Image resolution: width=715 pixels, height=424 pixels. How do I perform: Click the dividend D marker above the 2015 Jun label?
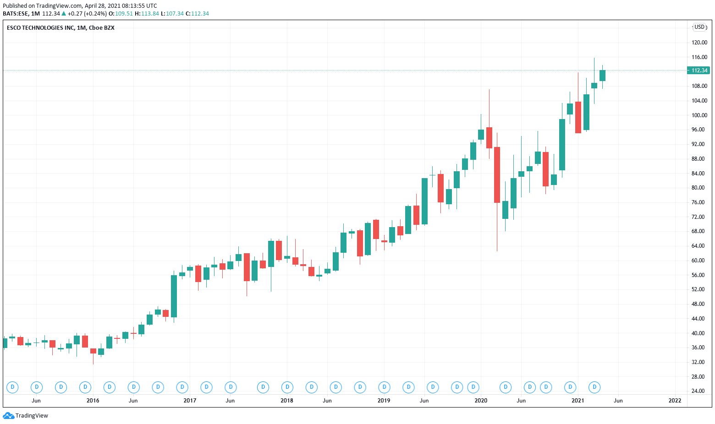[x=36, y=387]
